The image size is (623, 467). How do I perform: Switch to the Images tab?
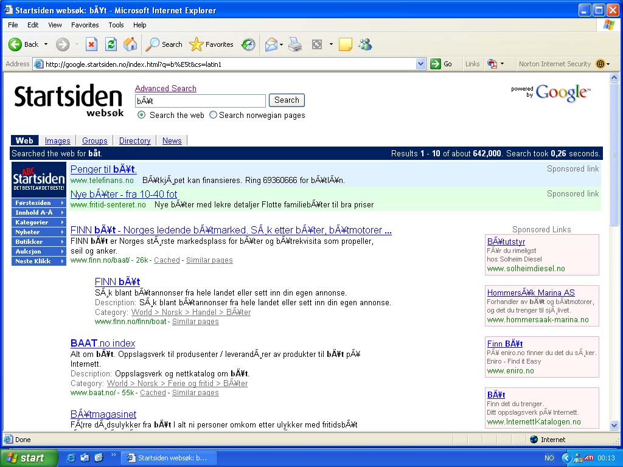click(x=57, y=140)
